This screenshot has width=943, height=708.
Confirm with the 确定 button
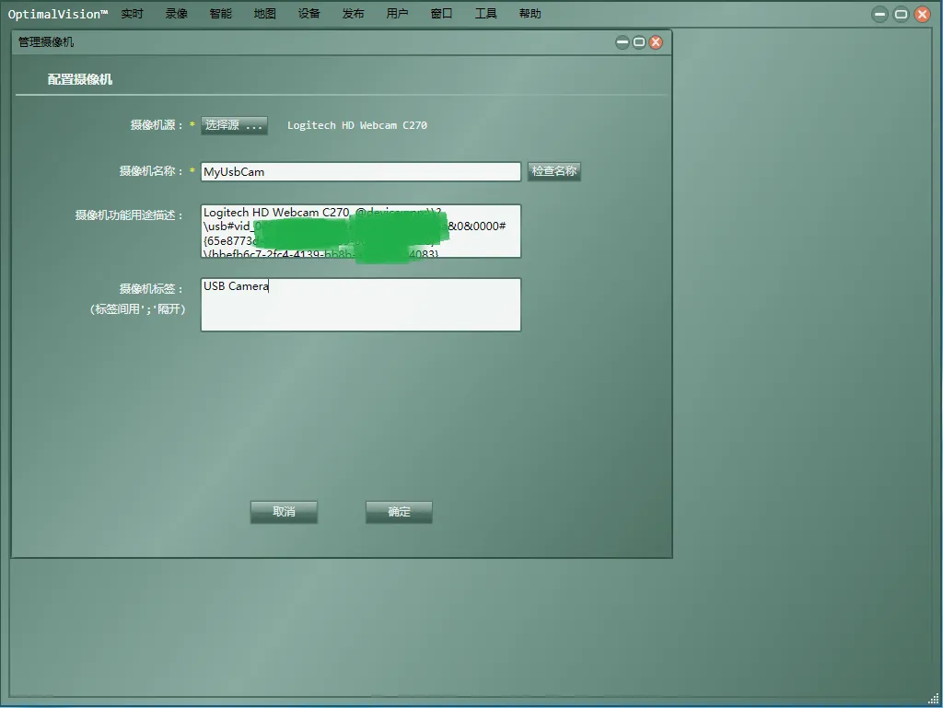click(x=399, y=512)
